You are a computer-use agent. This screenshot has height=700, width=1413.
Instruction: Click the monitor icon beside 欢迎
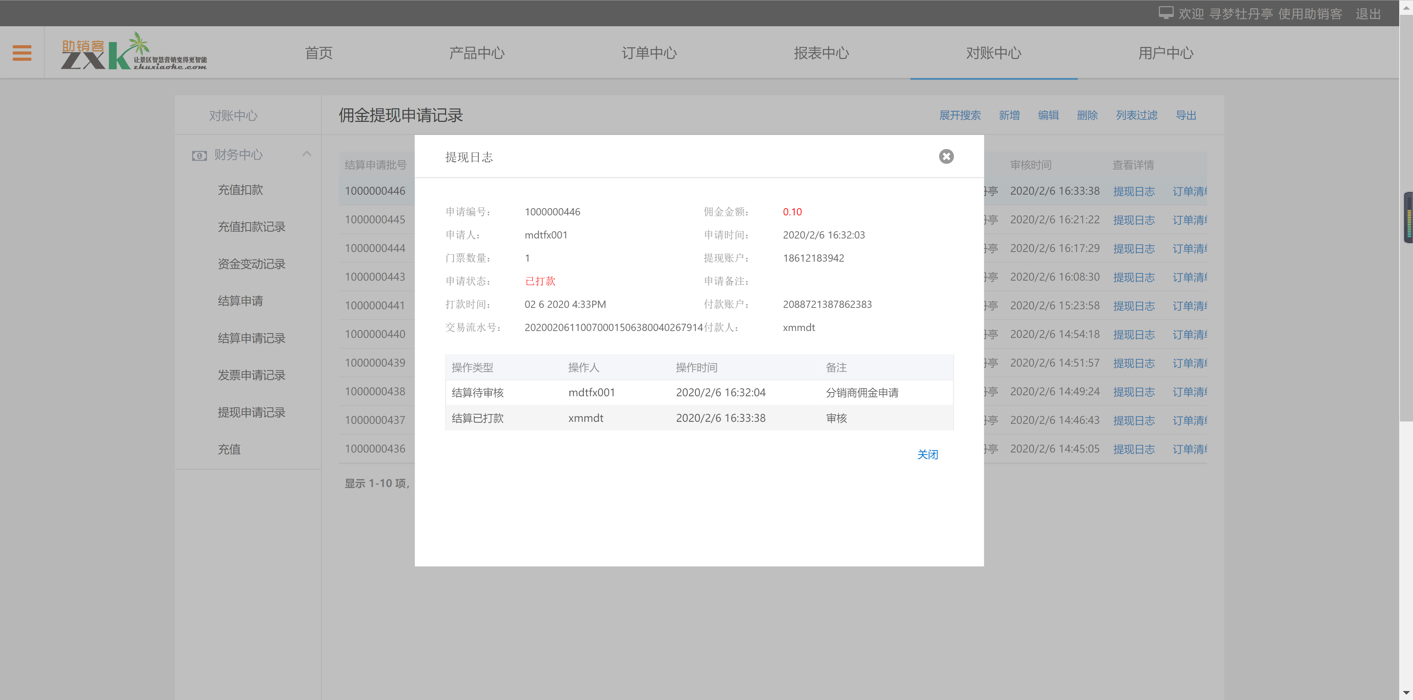point(1166,13)
